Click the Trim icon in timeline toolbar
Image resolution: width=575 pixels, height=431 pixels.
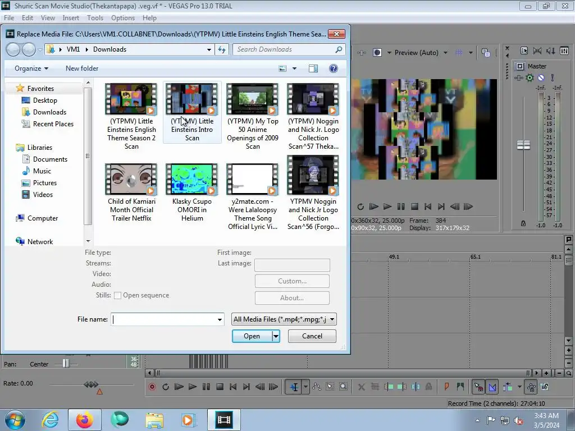click(x=375, y=387)
